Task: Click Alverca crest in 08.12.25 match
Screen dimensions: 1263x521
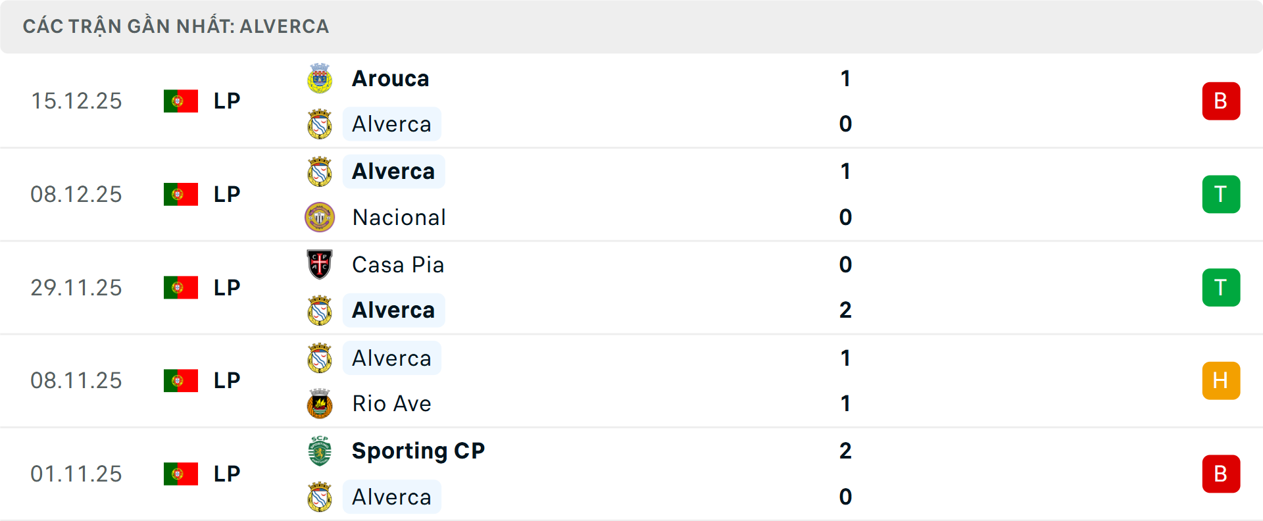Action: (x=320, y=172)
